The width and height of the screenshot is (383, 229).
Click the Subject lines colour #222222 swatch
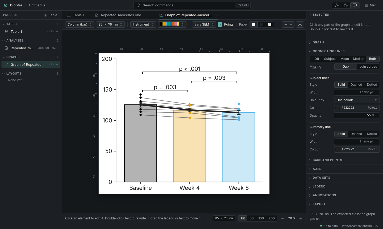338,108
